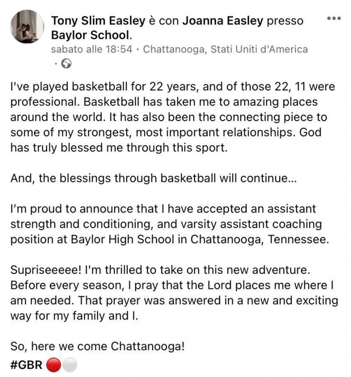Click the 'sabato alle 18:54' timestamp
Viewport: 351px width, 377px height.
point(91,49)
